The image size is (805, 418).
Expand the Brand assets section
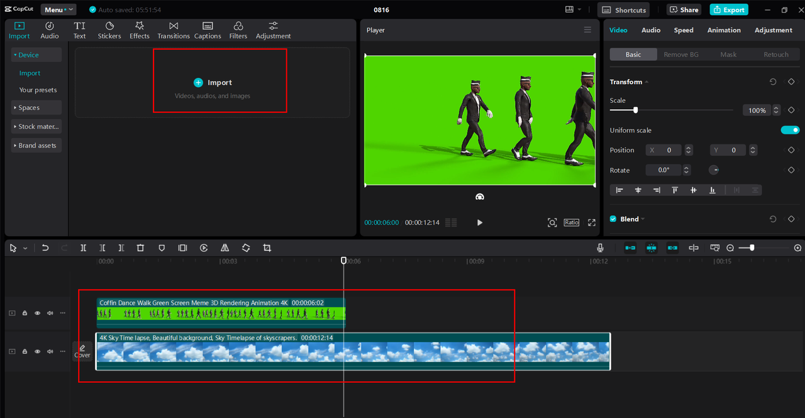(x=36, y=145)
